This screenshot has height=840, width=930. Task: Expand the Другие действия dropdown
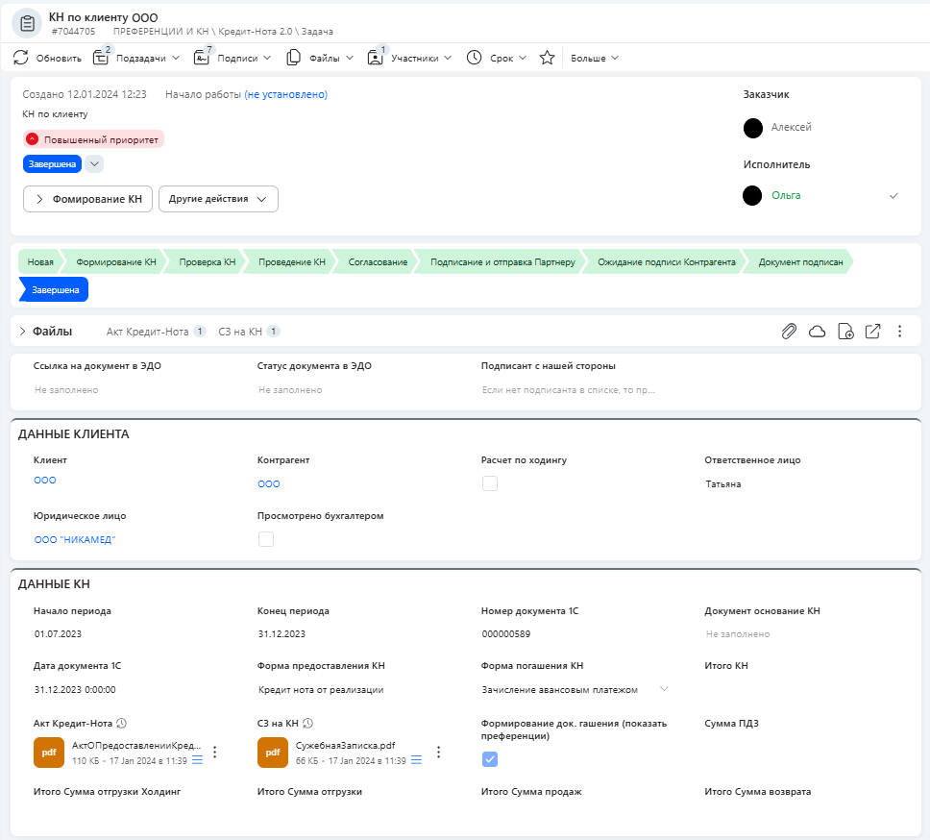pos(218,199)
